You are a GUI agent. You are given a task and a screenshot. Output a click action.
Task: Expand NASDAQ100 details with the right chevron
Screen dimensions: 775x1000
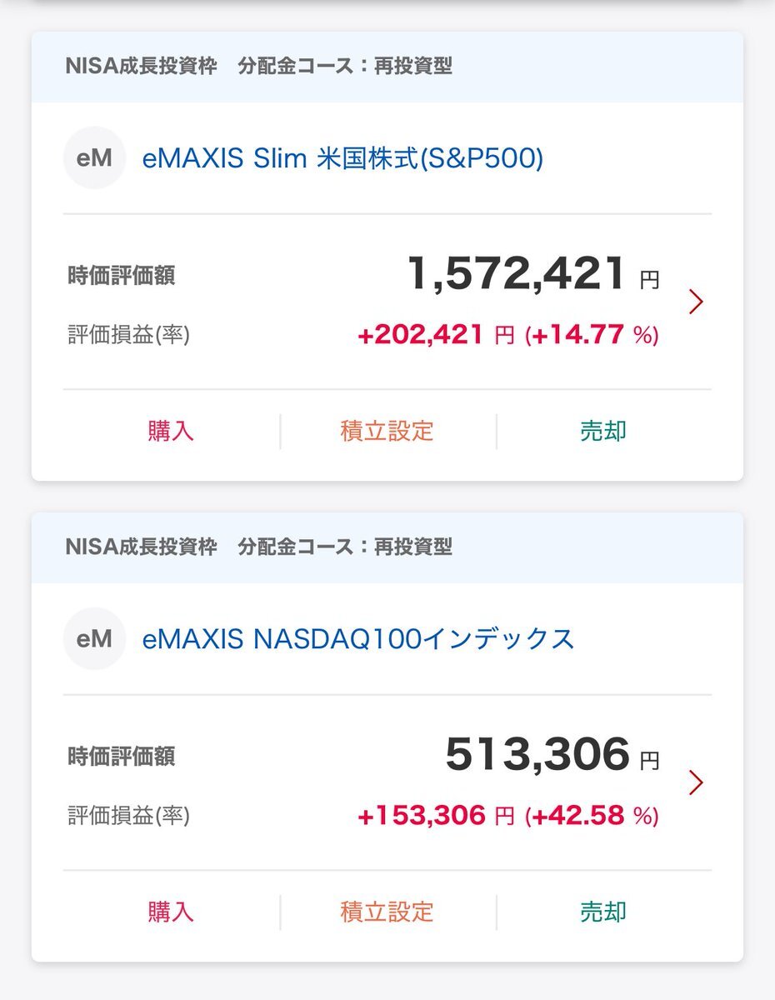697,782
